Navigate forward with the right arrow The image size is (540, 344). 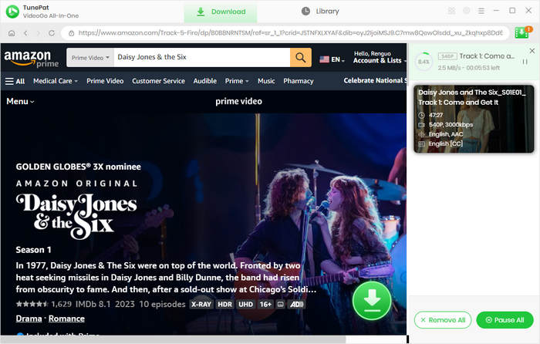coord(39,33)
